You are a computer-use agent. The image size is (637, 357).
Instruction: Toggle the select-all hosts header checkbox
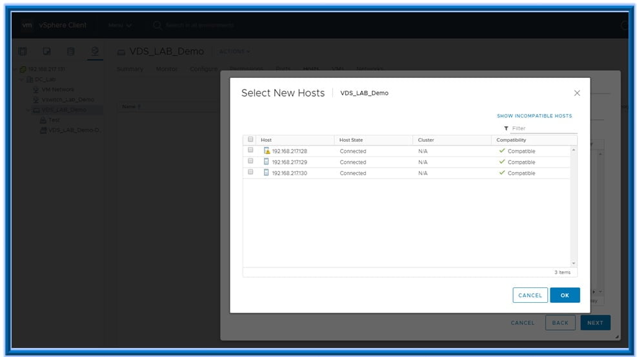tap(250, 140)
